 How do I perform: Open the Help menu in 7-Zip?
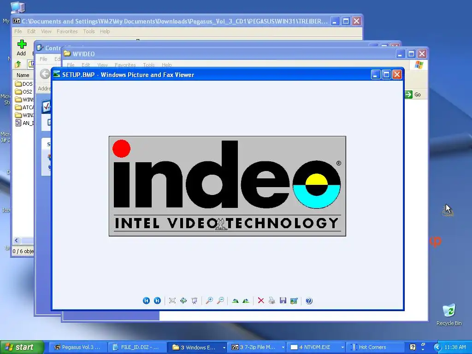pyautogui.click(x=105, y=31)
